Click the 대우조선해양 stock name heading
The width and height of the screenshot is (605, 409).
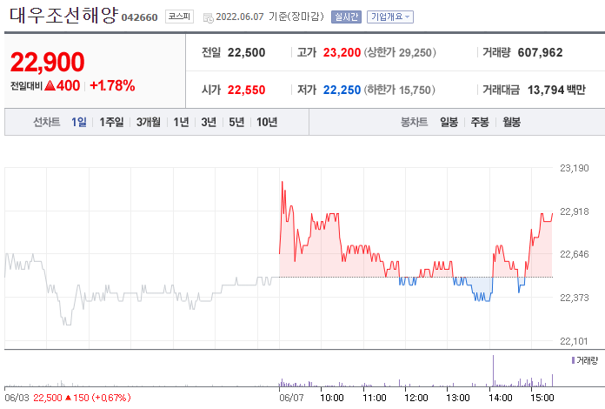point(63,16)
